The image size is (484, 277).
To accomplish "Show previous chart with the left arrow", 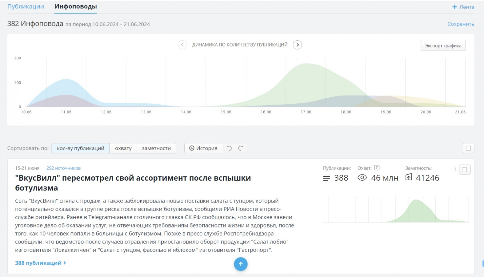I will [x=182, y=45].
